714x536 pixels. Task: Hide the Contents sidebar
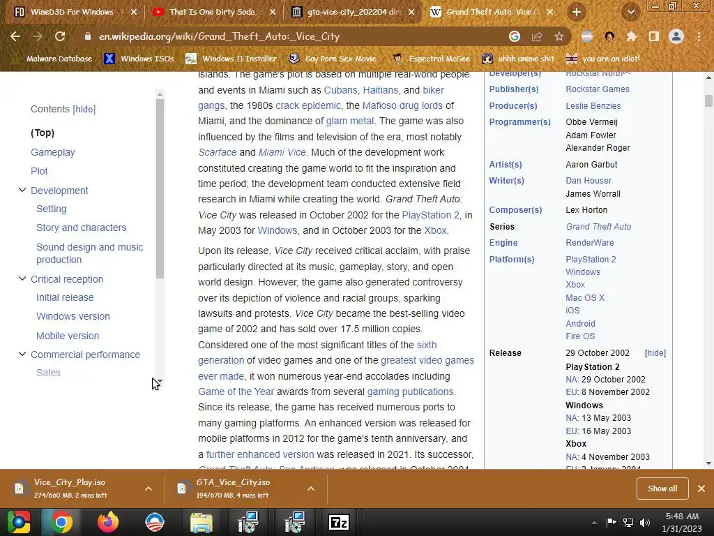tap(84, 110)
